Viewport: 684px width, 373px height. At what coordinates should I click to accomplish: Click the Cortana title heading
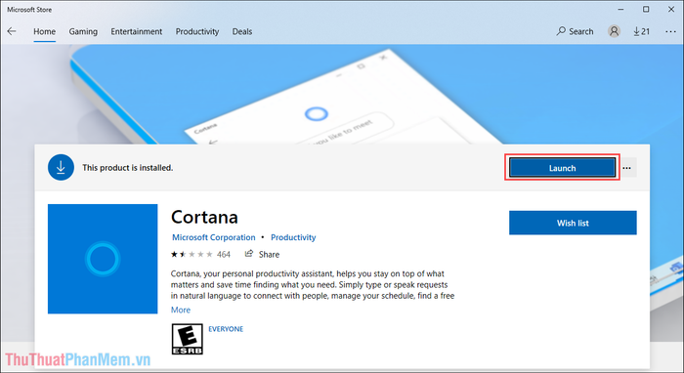tap(204, 217)
